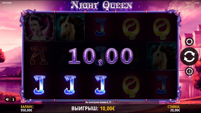201x113 pixels.
Task: Open the coin bet selector
Action: [x=189, y=71]
